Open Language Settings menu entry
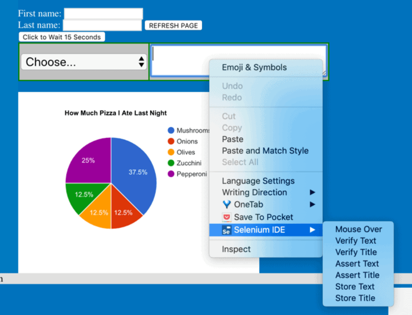This screenshot has width=412, height=315. click(258, 181)
